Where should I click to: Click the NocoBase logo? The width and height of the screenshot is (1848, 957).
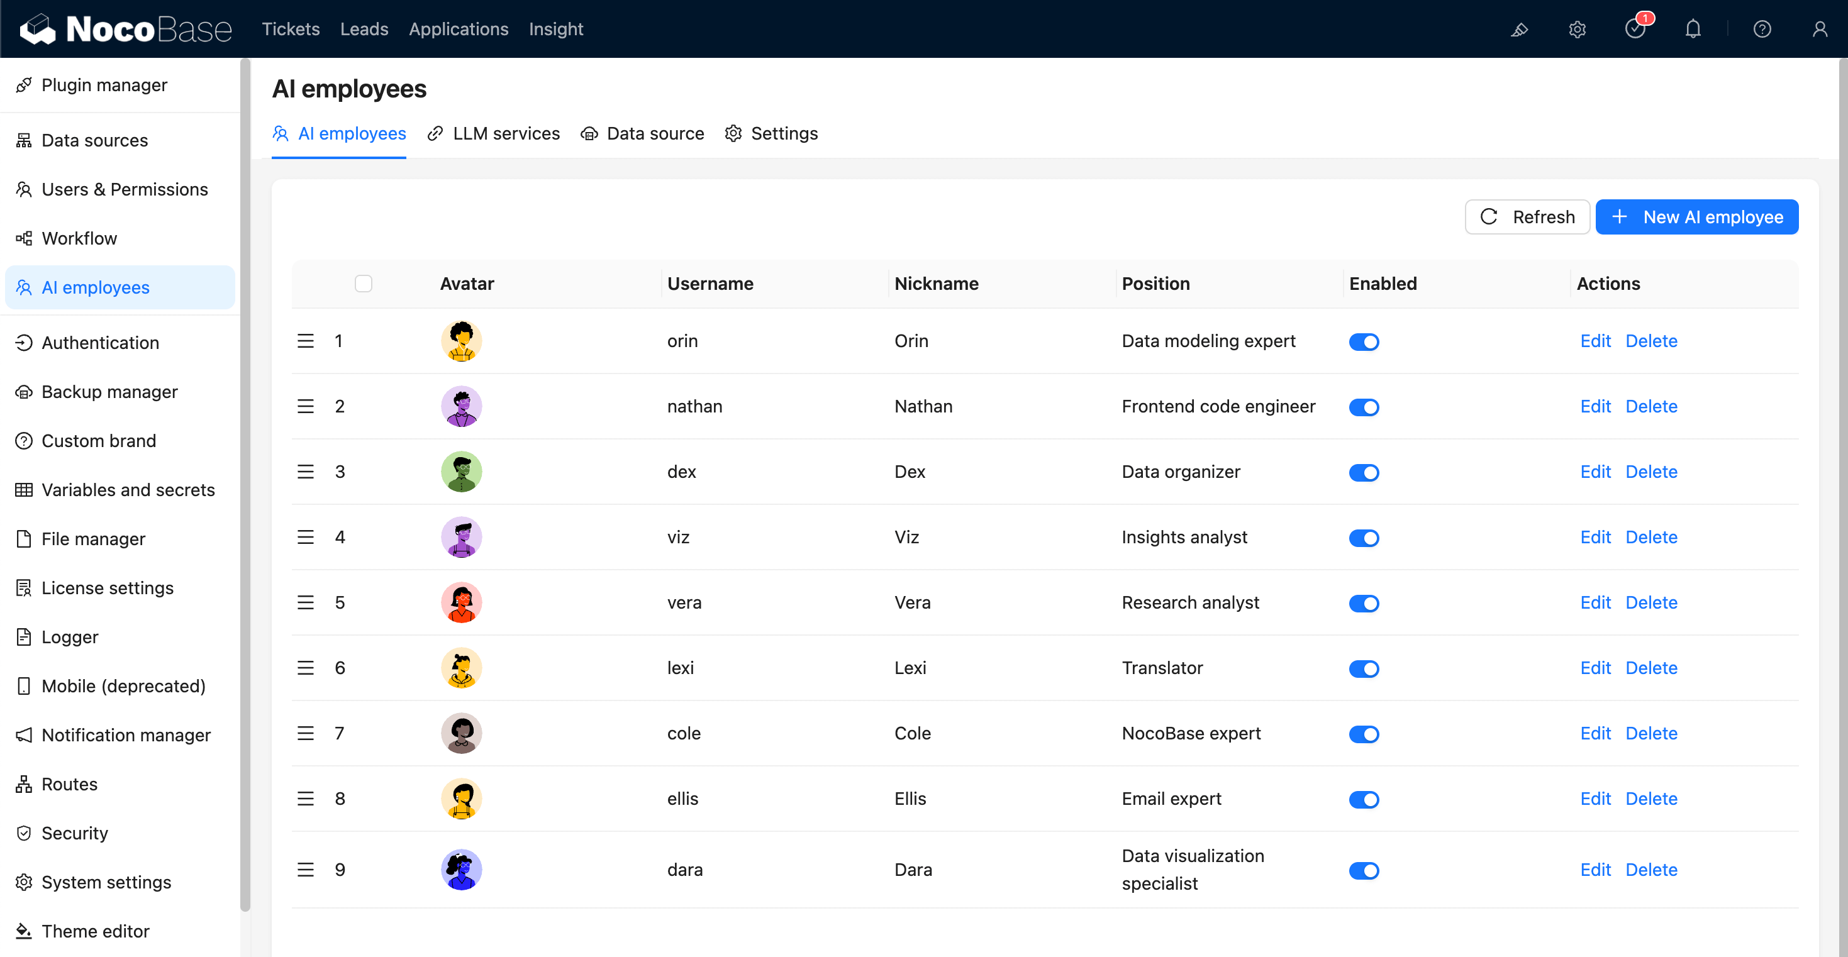pyautogui.click(x=126, y=30)
